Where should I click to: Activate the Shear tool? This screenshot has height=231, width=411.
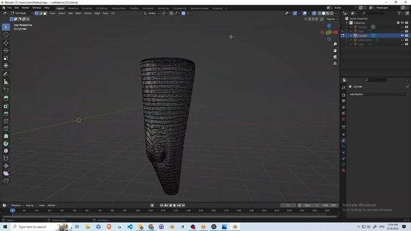point(6,173)
